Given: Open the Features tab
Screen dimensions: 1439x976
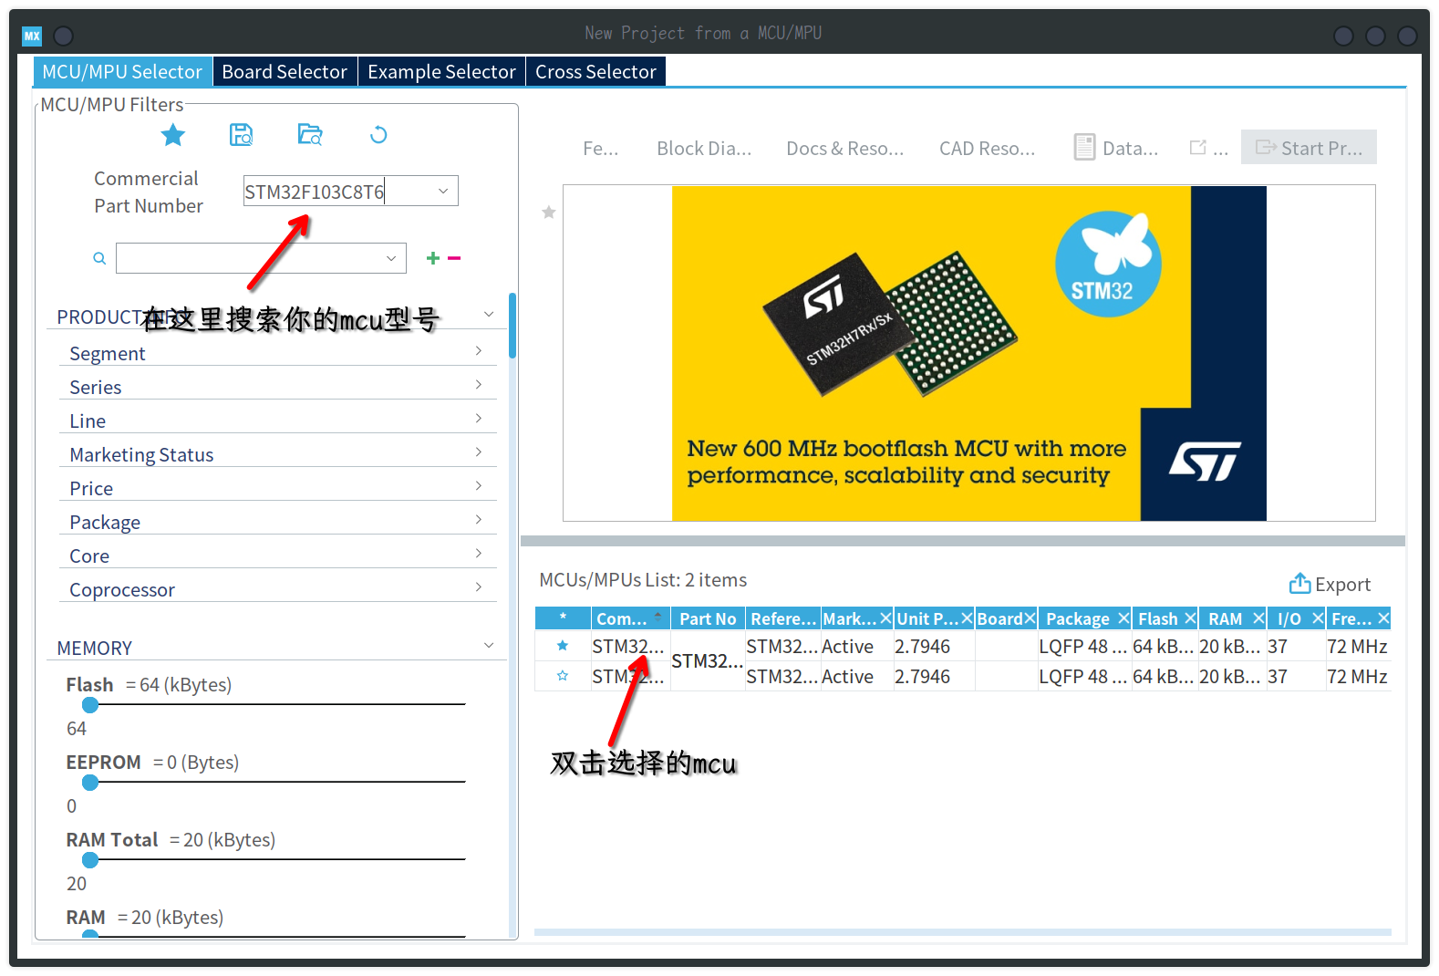Looking at the screenshot, I should [x=601, y=148].
